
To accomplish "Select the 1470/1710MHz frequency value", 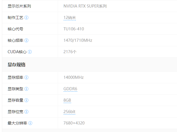I will [x=78, y=40].
